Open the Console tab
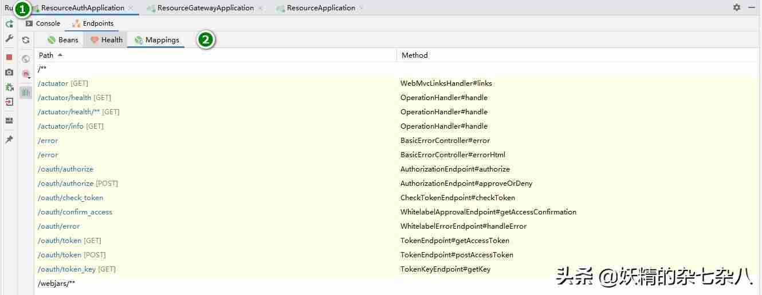This screenshot has height=295, width=762. tap(43, 23)
